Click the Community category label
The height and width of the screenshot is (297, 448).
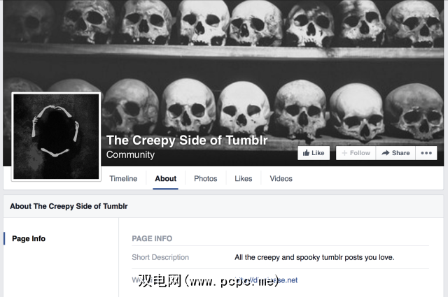[130, 154]
